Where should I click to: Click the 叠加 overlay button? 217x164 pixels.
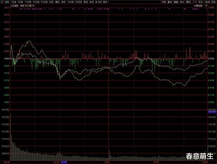[x=170, y=2]
